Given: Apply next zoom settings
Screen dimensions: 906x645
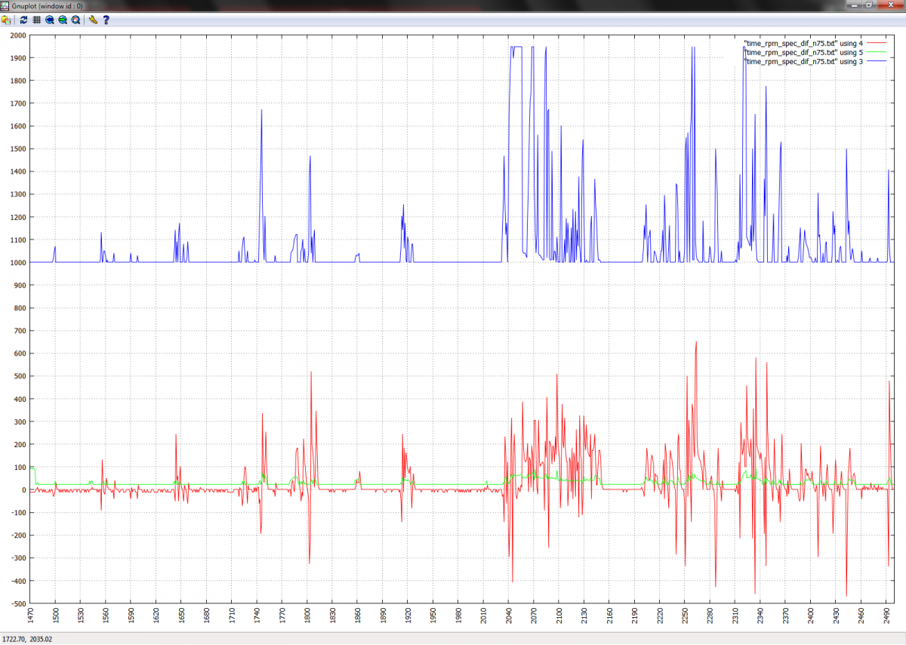Looking at the screenshot, I should 63,20.
